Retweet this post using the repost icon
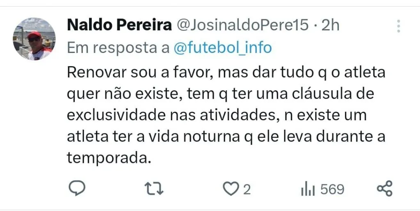The height and width of the screenshot is (211, 420). tap(155, 189)
